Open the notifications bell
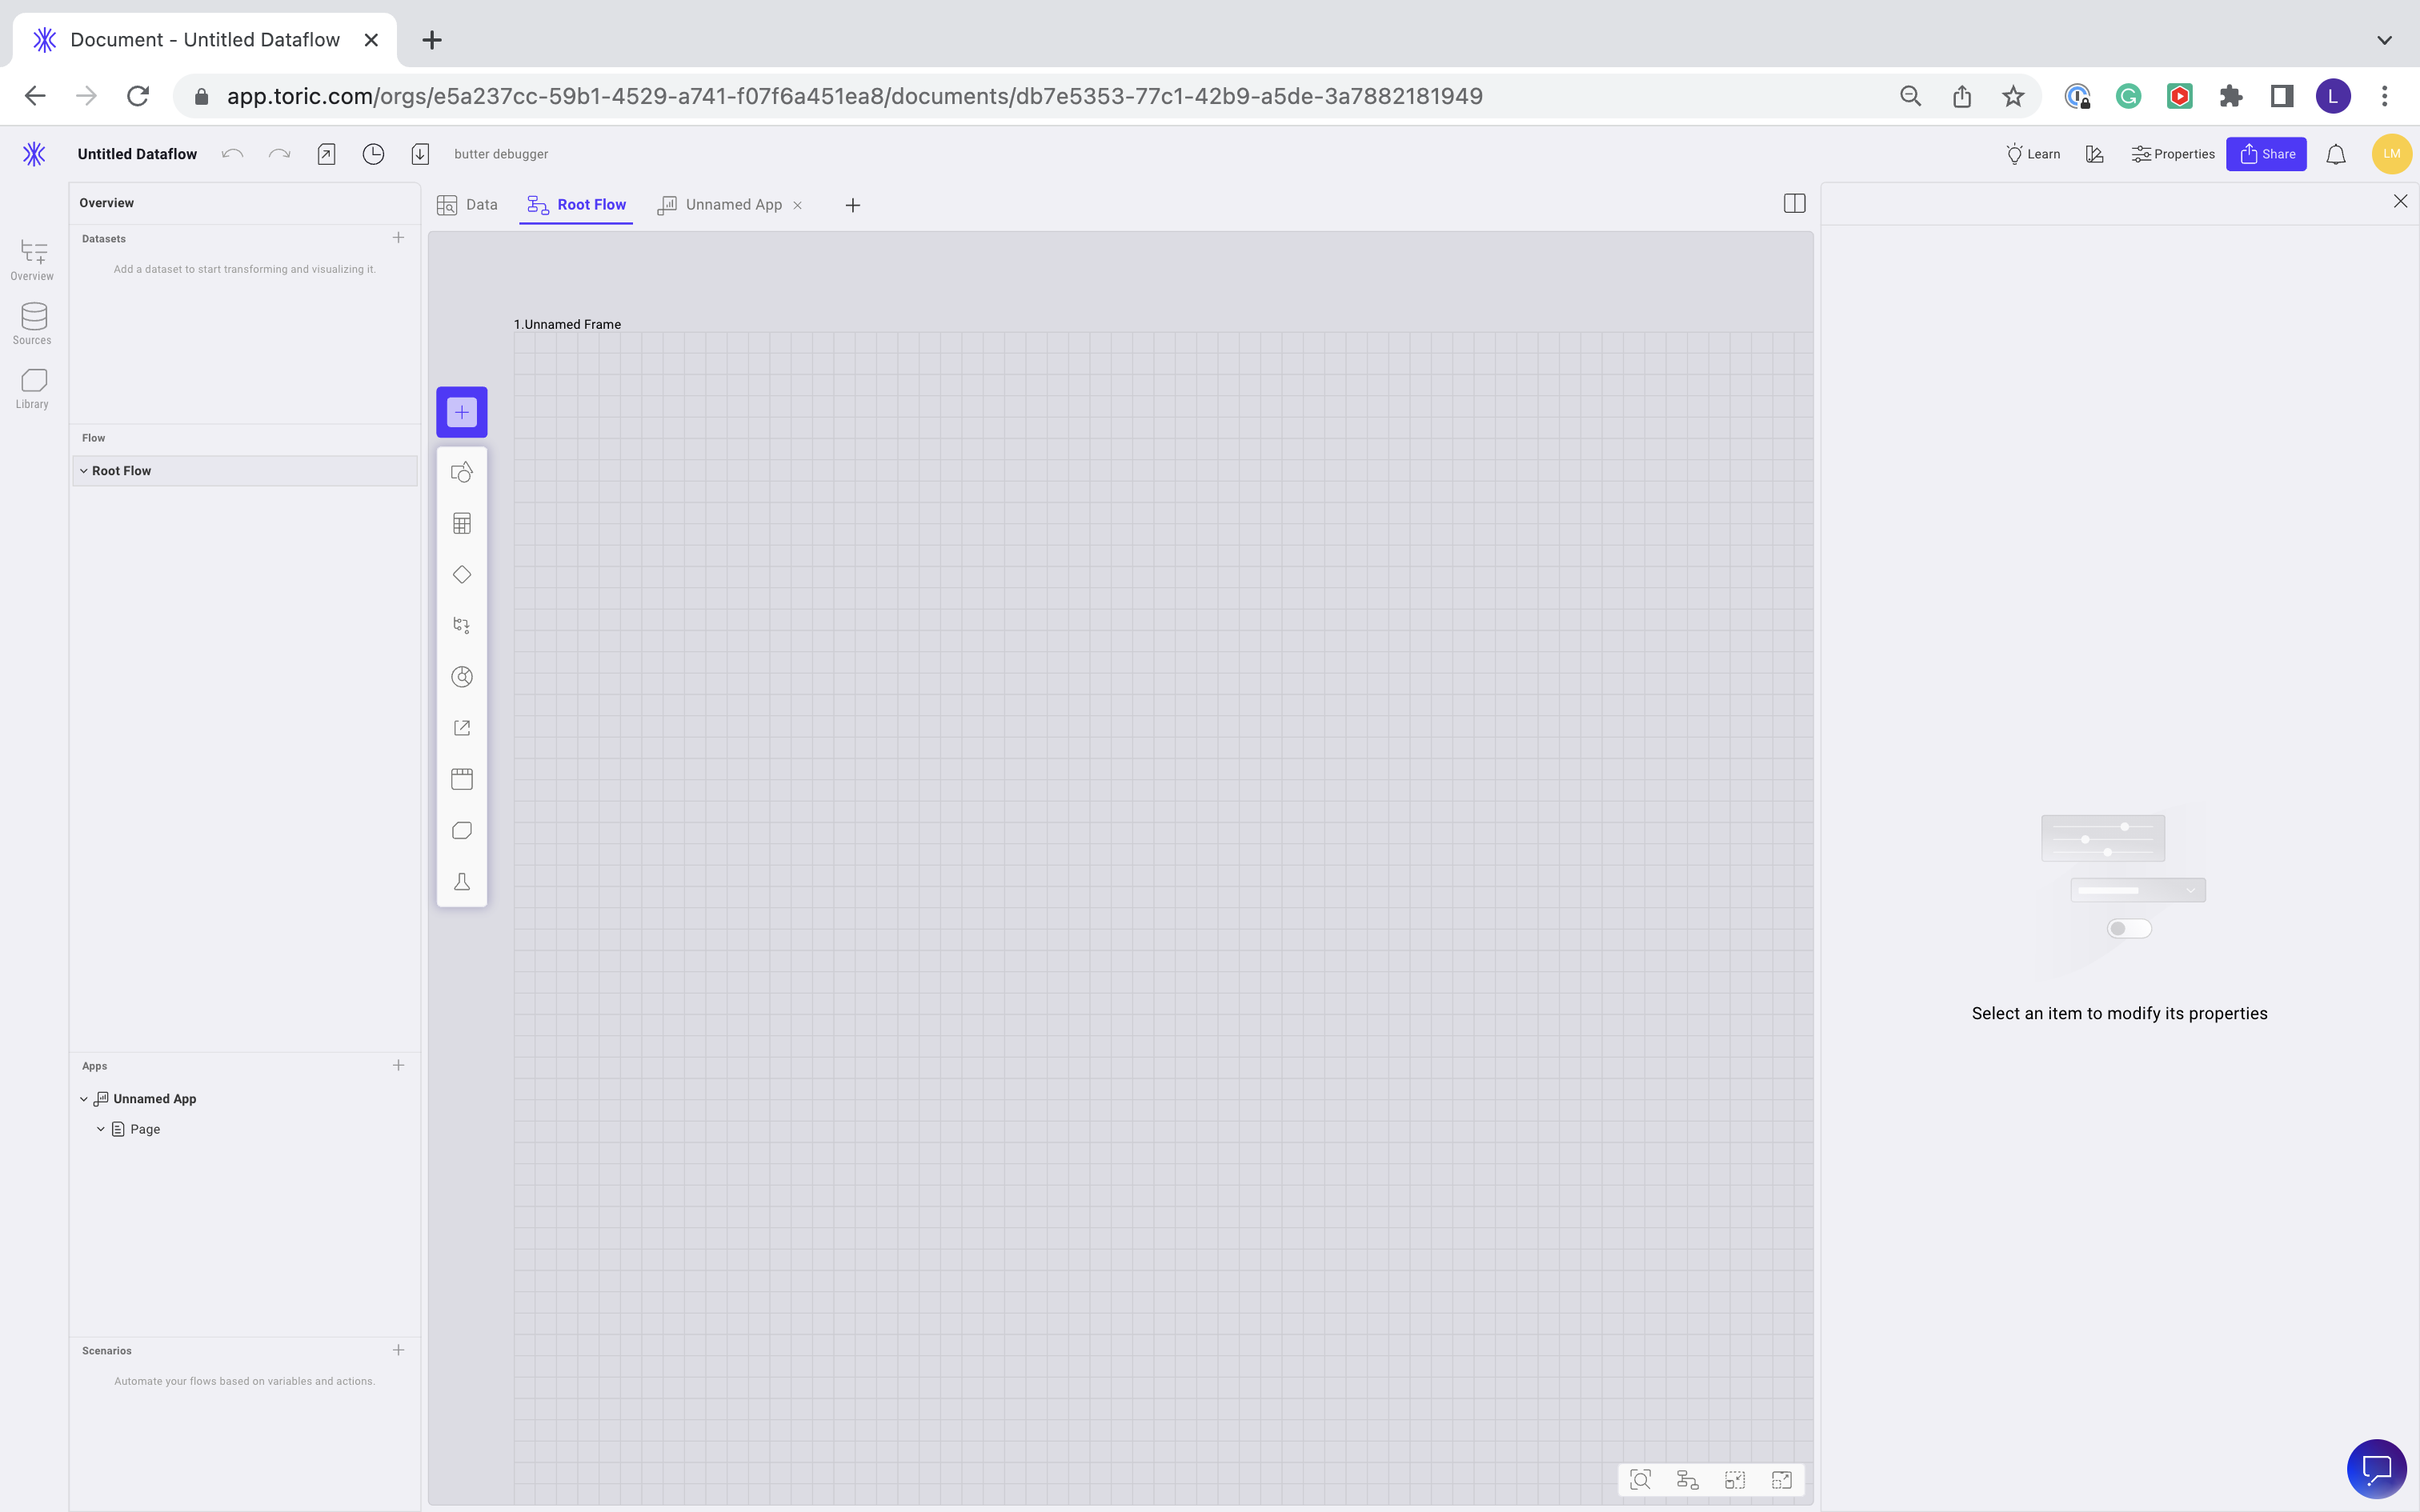Viewport: 2420px width, 1512px height. tap(2336, 154)
